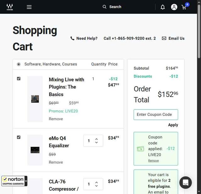Click the green coupon ticket icon
The width and height of the screenshot is (201, 194).
tap(140, 149)
